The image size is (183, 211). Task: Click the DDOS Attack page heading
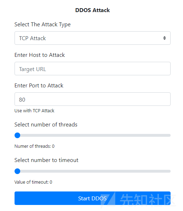tap(93, 10)
